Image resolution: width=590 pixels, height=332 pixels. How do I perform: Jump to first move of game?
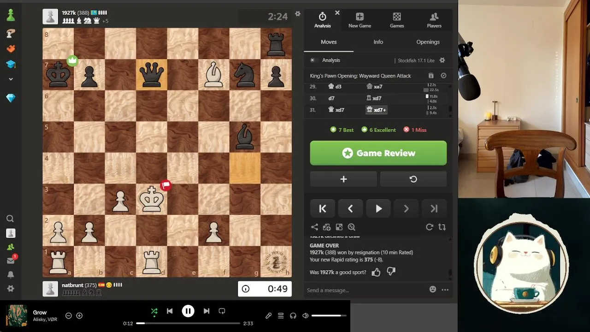pos(323,209)
